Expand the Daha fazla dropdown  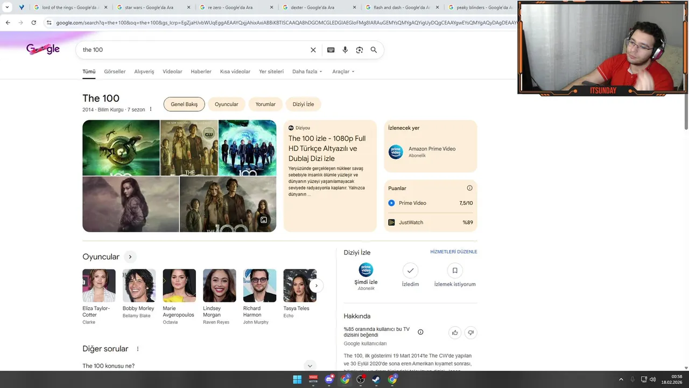point(307,72)
